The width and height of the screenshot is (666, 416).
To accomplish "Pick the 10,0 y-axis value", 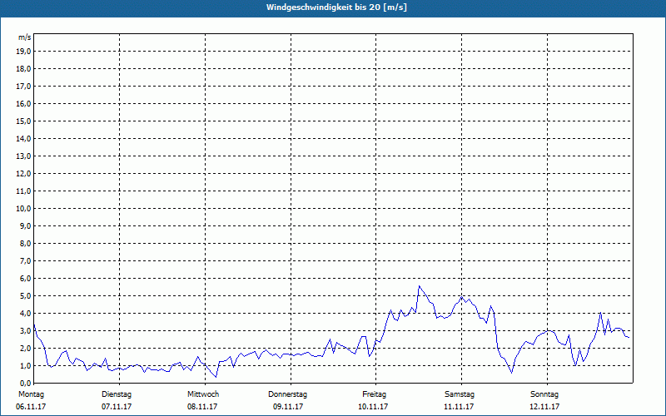I will point(24,209).
